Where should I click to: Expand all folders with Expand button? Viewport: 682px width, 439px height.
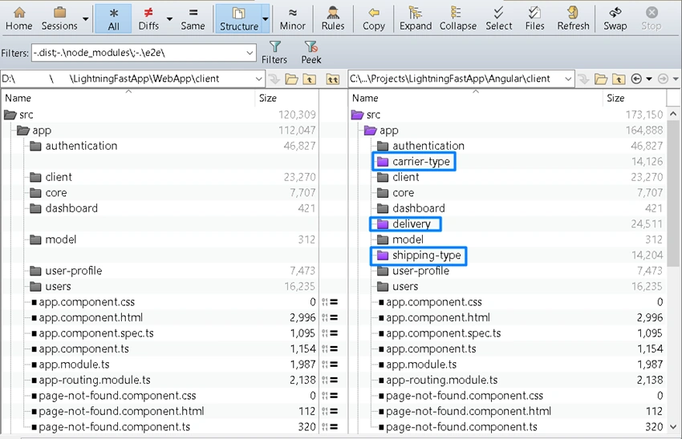[x=416, y=18]
